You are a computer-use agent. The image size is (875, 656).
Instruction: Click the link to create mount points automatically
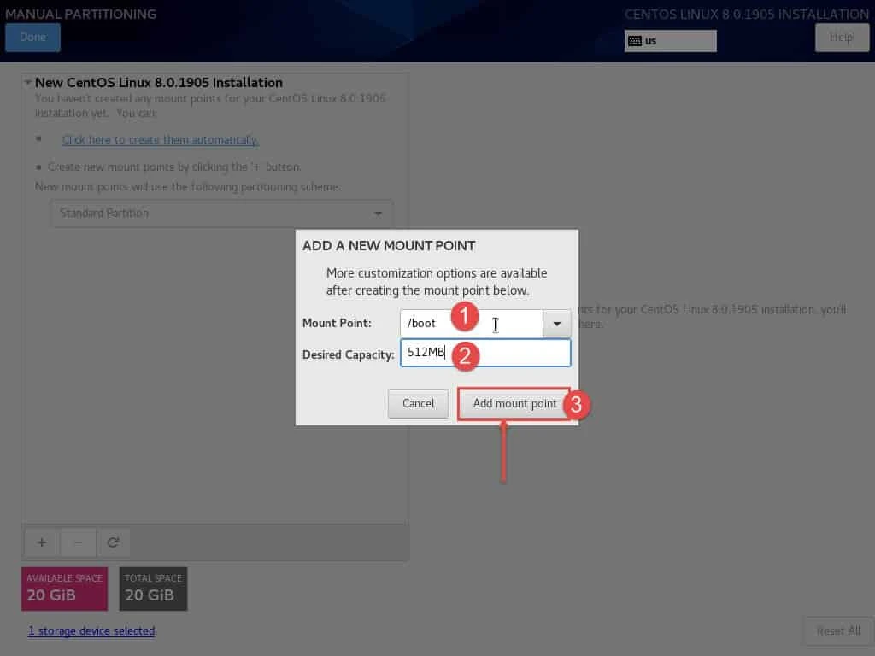pyautogui.click(x=160, y=139)
